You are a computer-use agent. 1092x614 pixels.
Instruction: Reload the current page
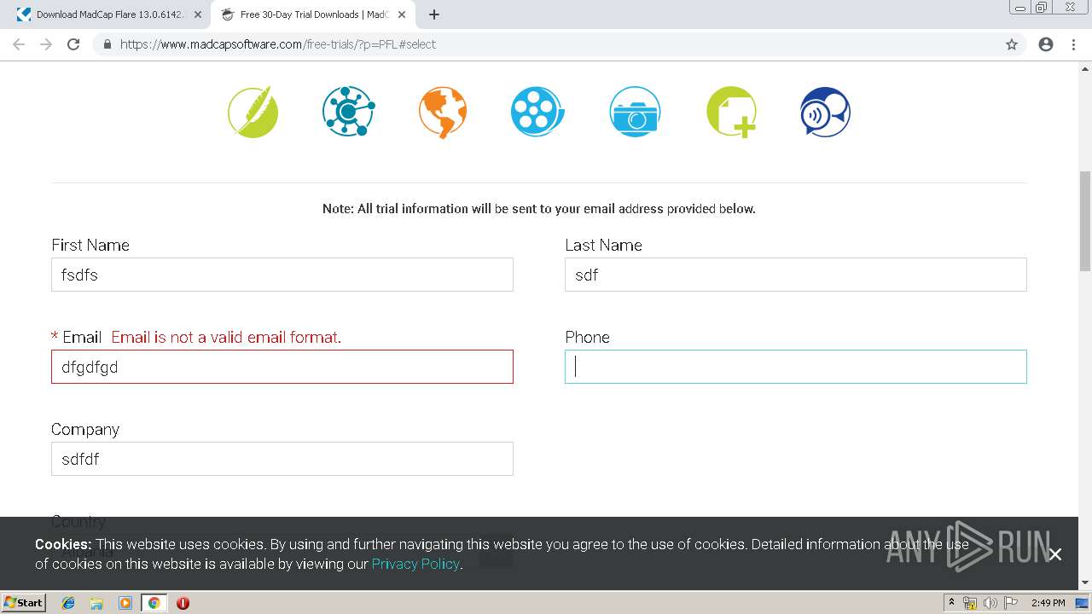click(x=73, y=44)
